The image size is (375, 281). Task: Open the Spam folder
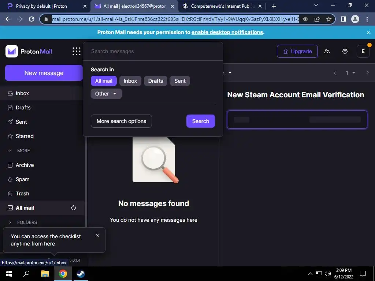pos(42,179)
